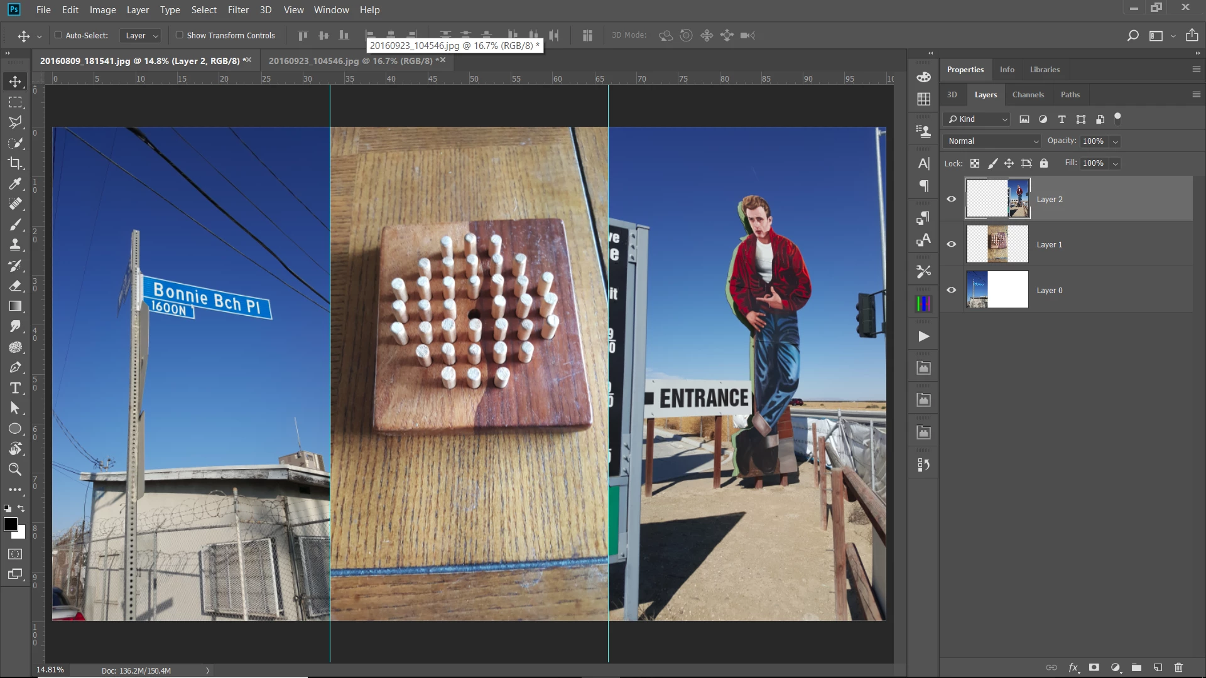Select the Zoom tool in toolbar
The height and width of the screenshot is (678, 1206).
click(x=15, y=470)
